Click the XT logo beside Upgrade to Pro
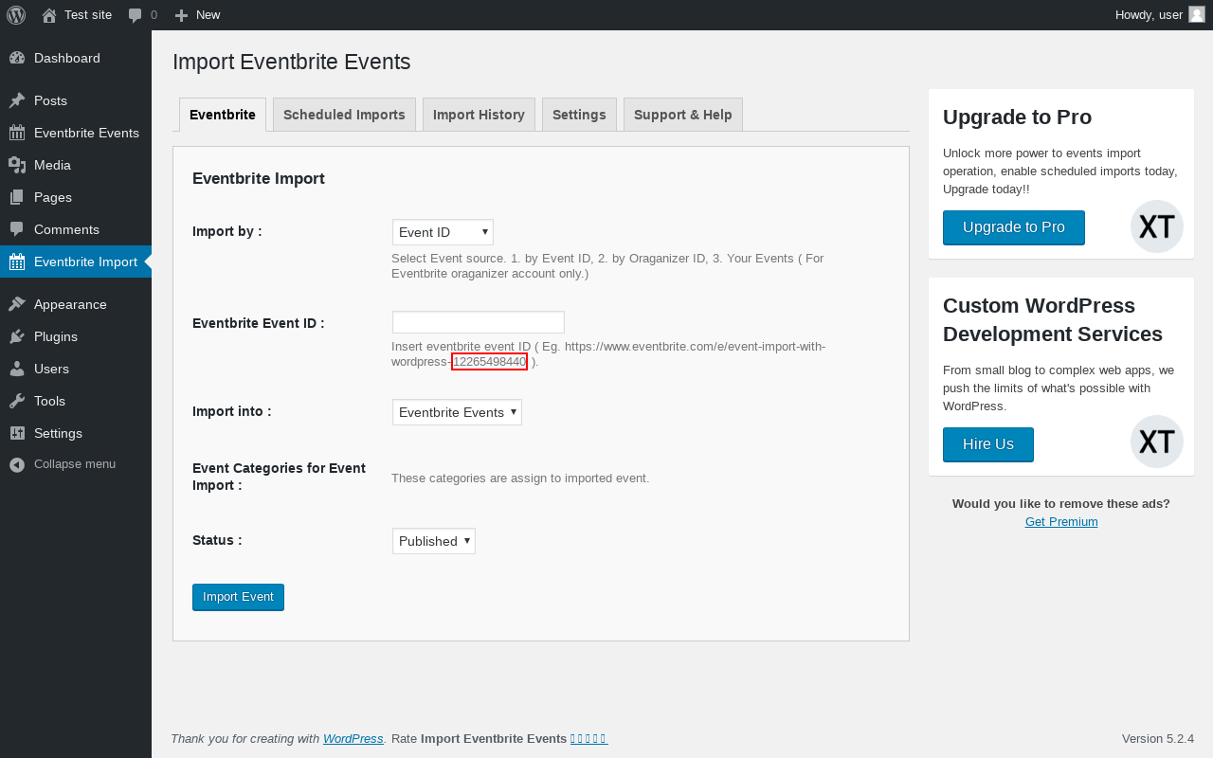The width and height of the screenshot is (1213, 758). pos(1157,226)
